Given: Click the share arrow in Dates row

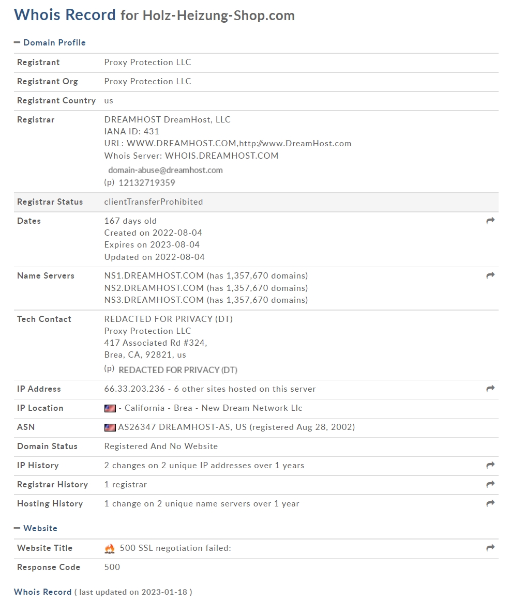Looking at the screenshot, I should tap(490, 221).
